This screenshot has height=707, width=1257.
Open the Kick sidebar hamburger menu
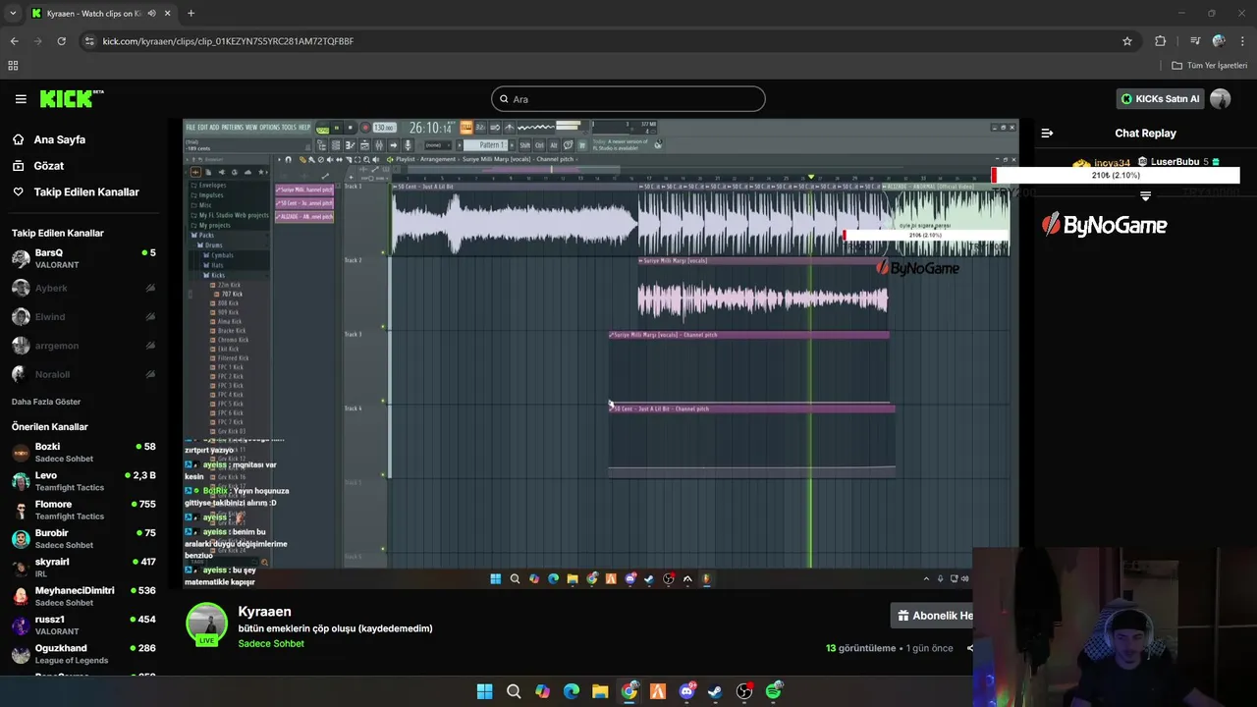click(21, 99)
